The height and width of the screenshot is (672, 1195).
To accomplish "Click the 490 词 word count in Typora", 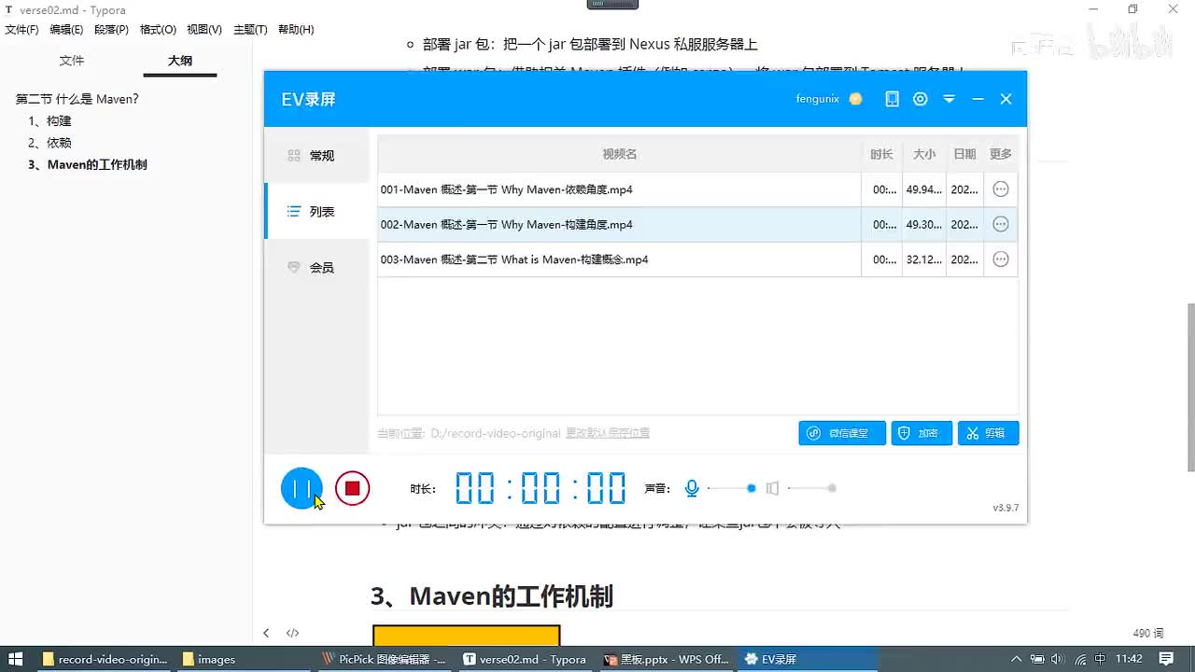I will [1148, 633].
